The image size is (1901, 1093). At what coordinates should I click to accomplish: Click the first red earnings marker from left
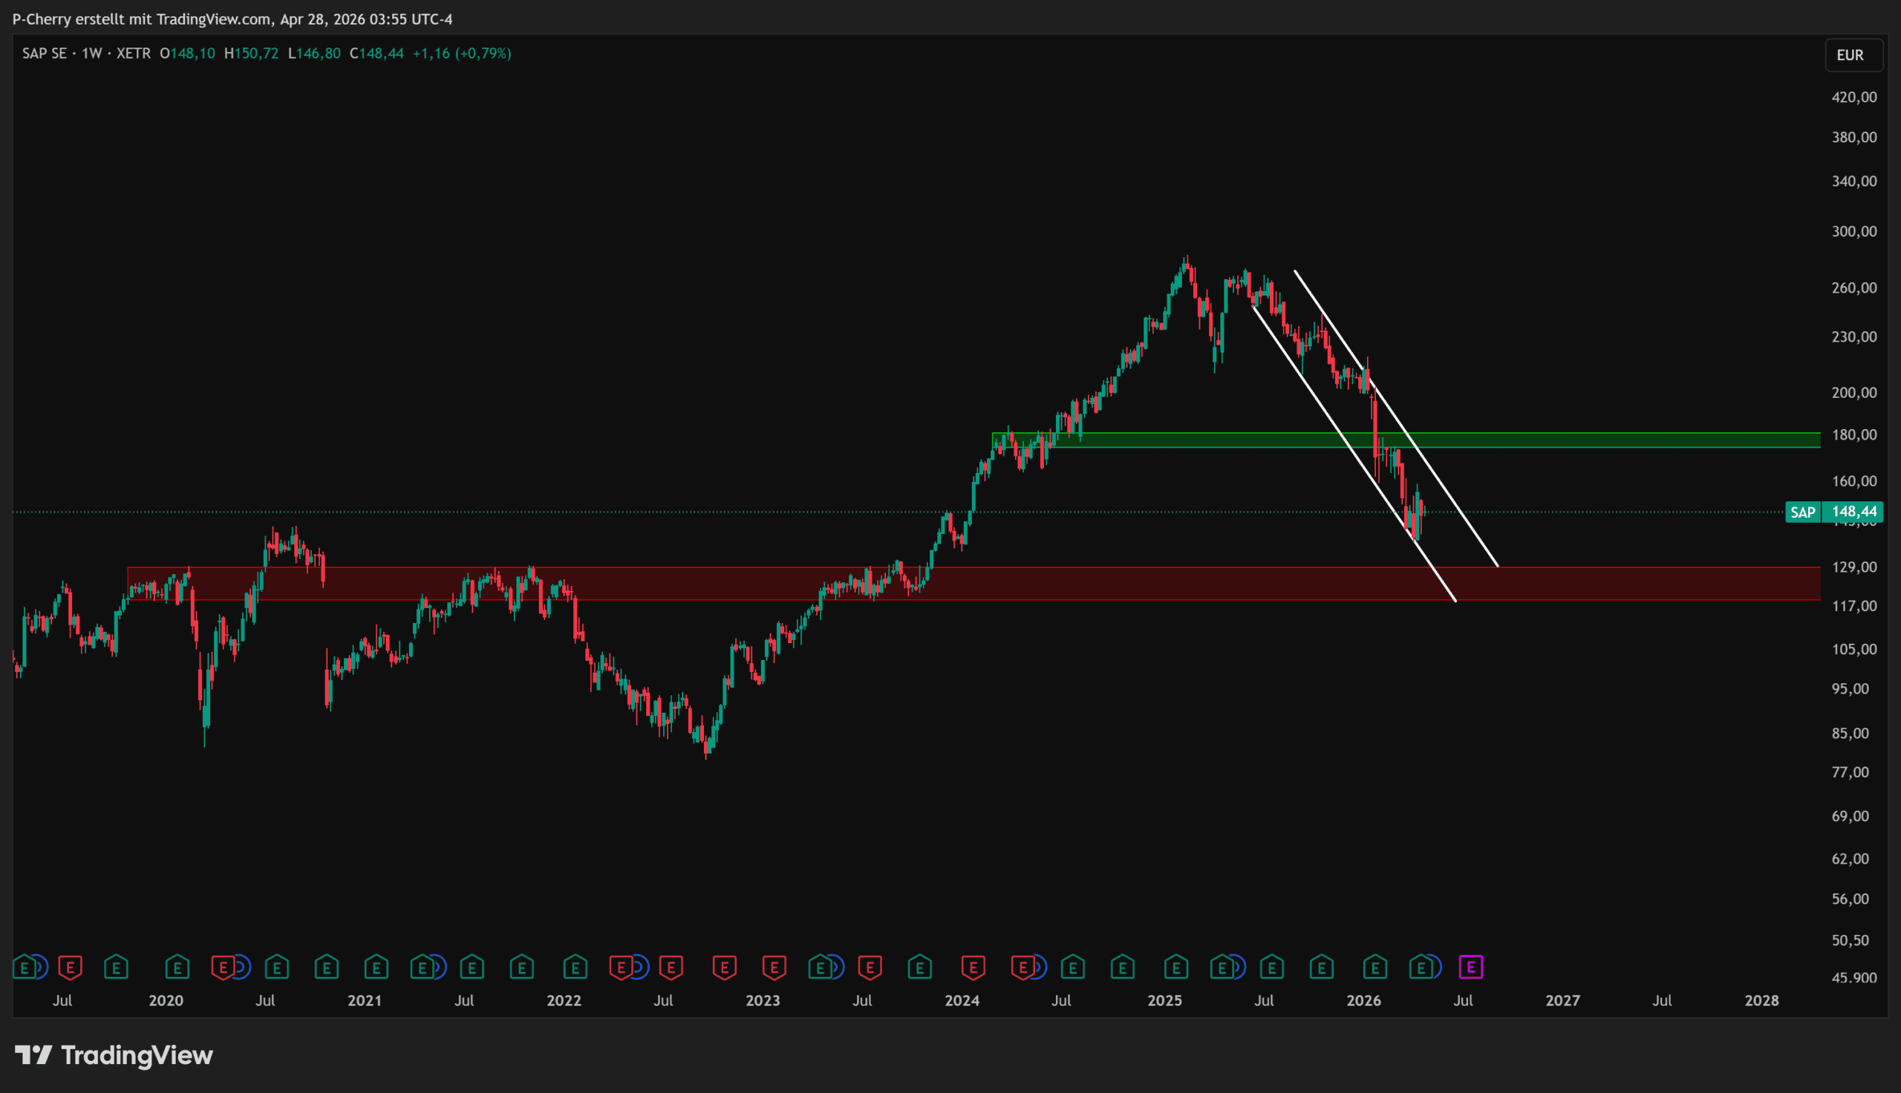tap(70, 967)
